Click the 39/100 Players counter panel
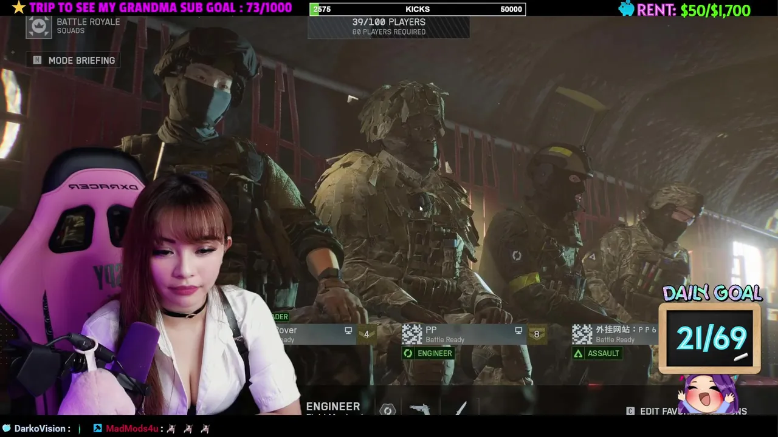778x437 pixels. click(x=388, y=27)
